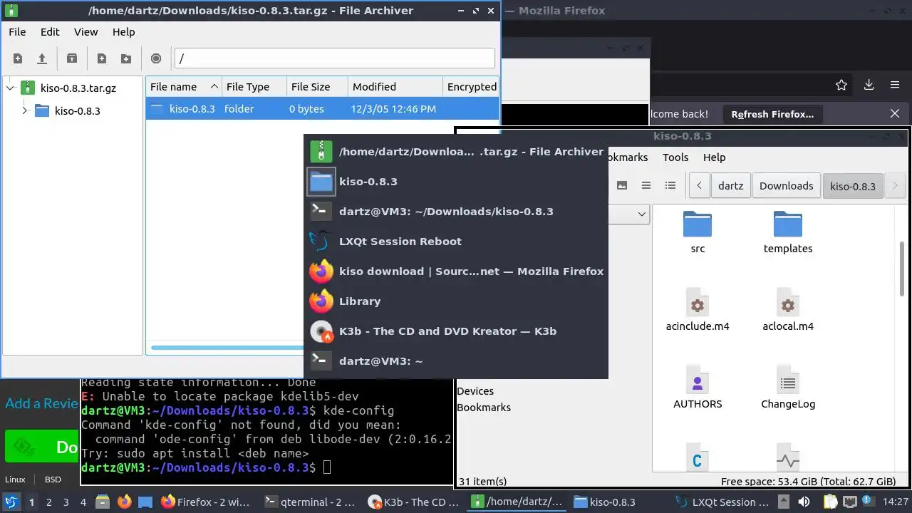
Task: Click the File Archiver path input field
Action: 334,58
